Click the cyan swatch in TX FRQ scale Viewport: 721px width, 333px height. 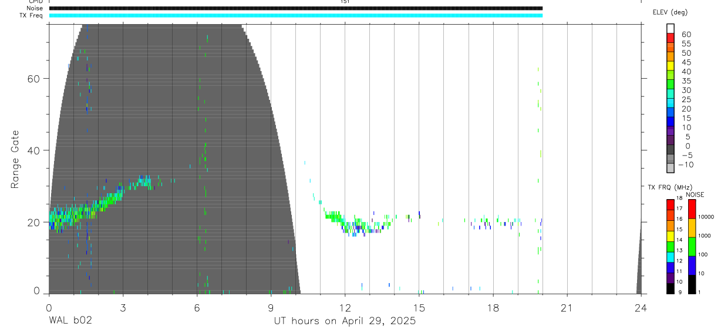(670, 257)
